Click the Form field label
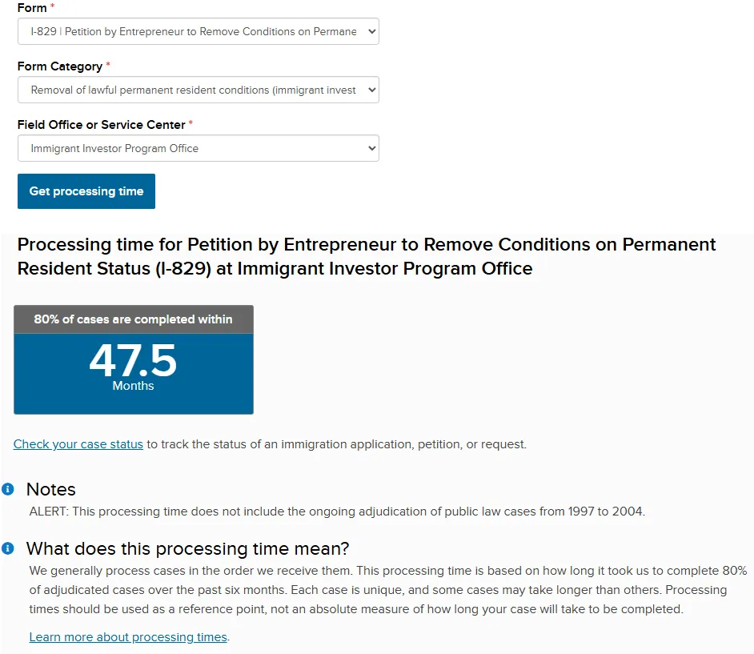The height and width of the screenshot is (654, 754). click(32, 8)
